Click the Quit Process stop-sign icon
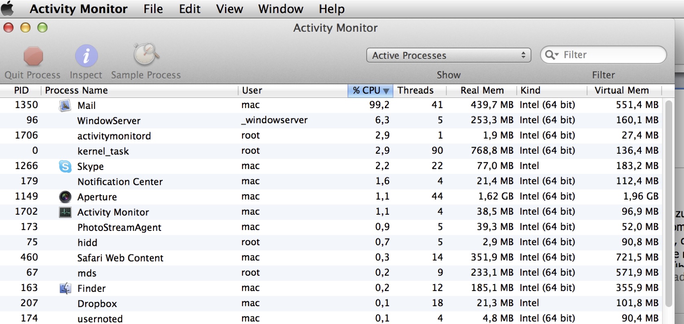 [33, 56]
